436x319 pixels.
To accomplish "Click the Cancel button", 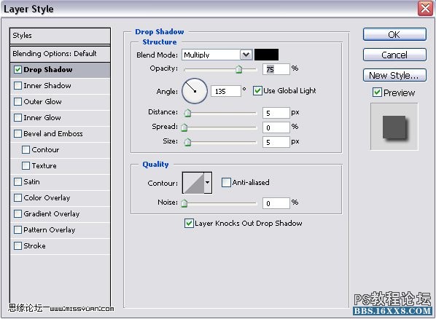I will [394, 55].
